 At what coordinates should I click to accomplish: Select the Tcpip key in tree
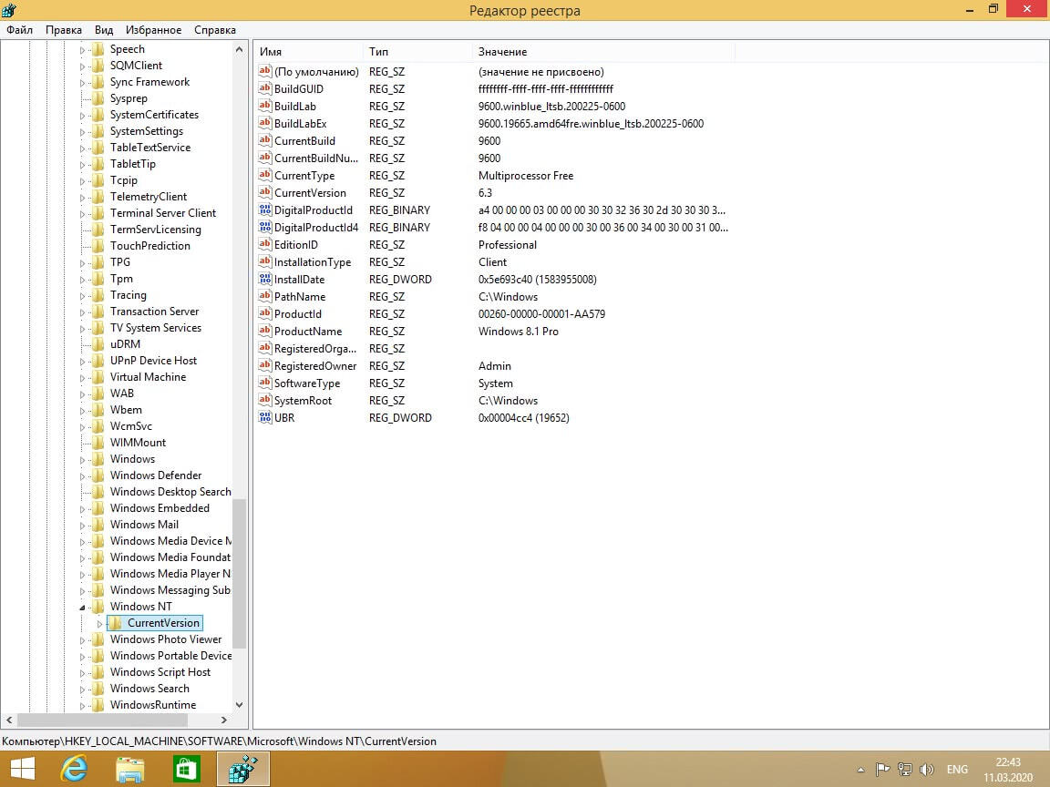coord(123,180)
